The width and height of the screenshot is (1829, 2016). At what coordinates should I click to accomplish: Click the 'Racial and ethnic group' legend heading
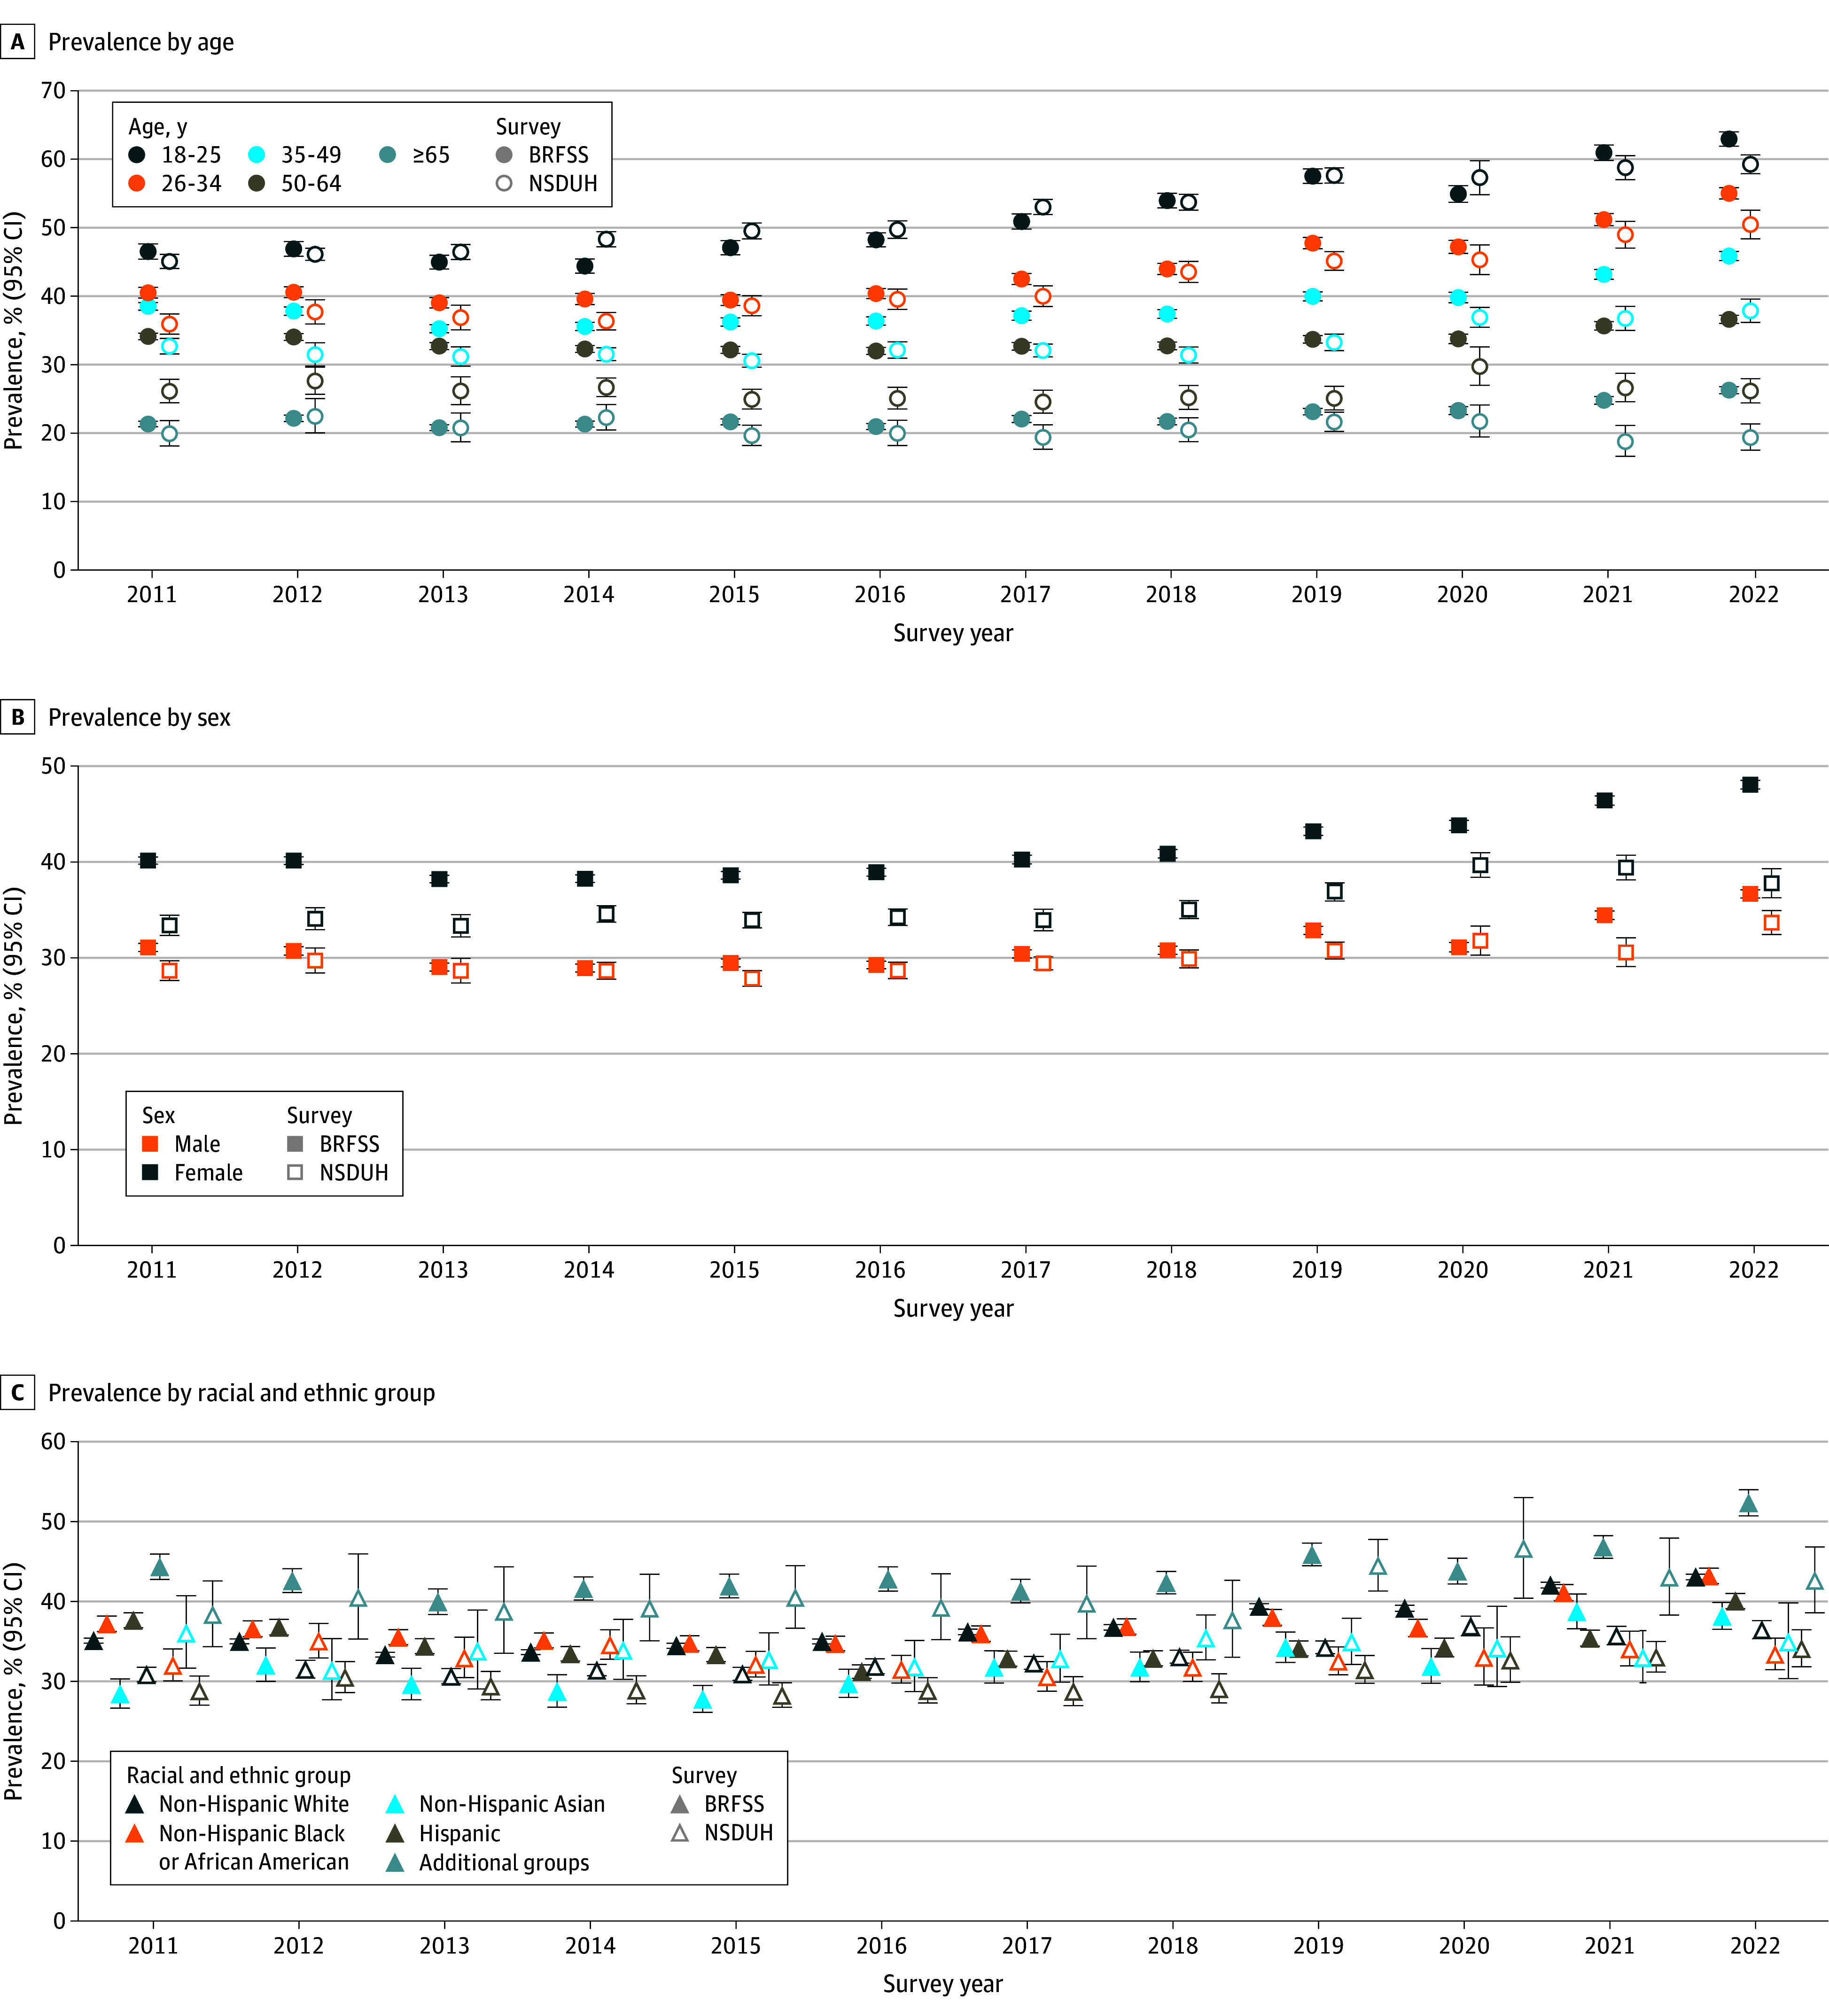(238, 1776)
